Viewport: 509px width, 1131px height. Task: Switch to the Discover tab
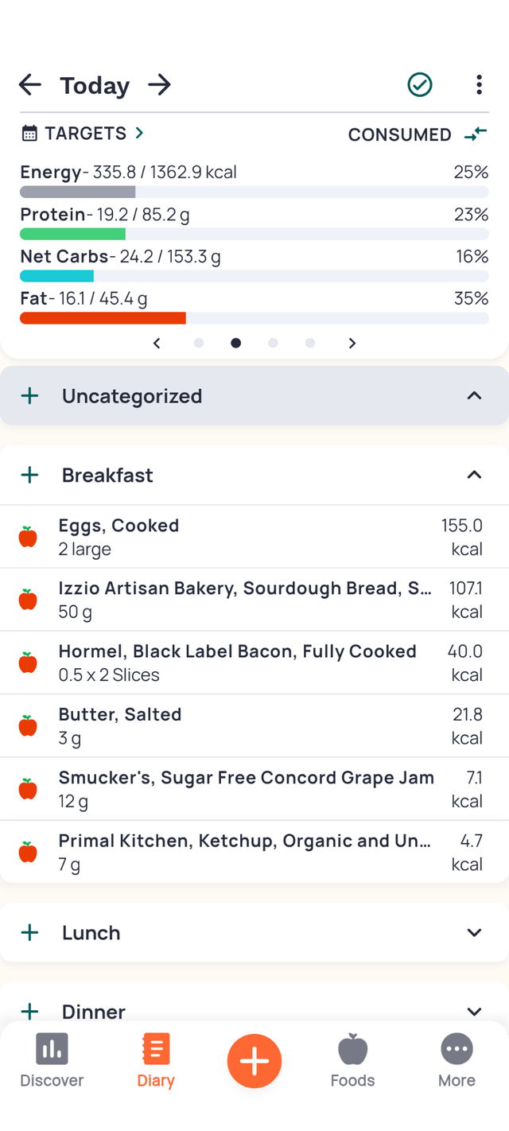coord(52,1061)
